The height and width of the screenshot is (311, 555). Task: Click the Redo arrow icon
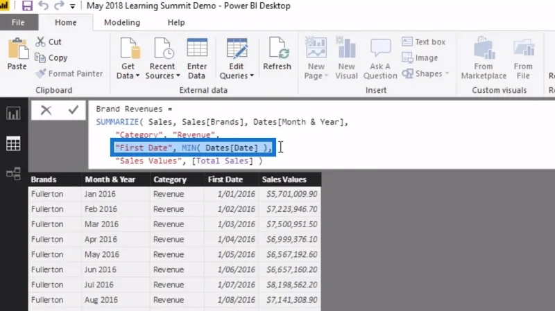(x=59, y=6)
